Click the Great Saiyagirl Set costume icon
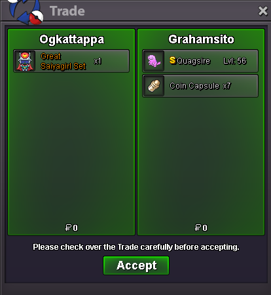This screenshot has height=295, width=271. pyautogui.click(x=24, y=61)
